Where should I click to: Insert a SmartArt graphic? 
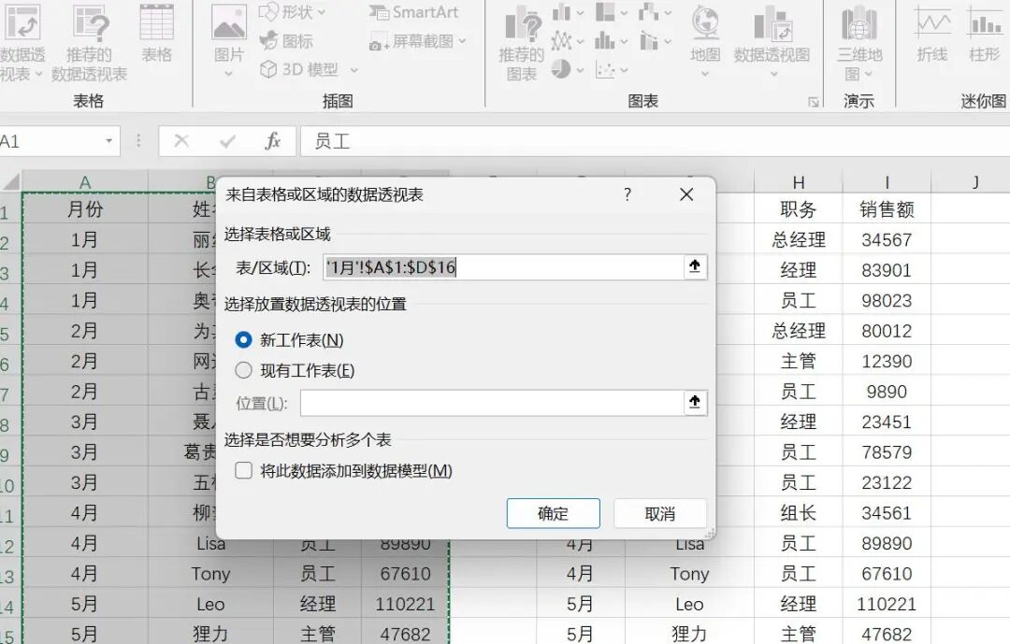pyautogui.click(x=413, y=12)
